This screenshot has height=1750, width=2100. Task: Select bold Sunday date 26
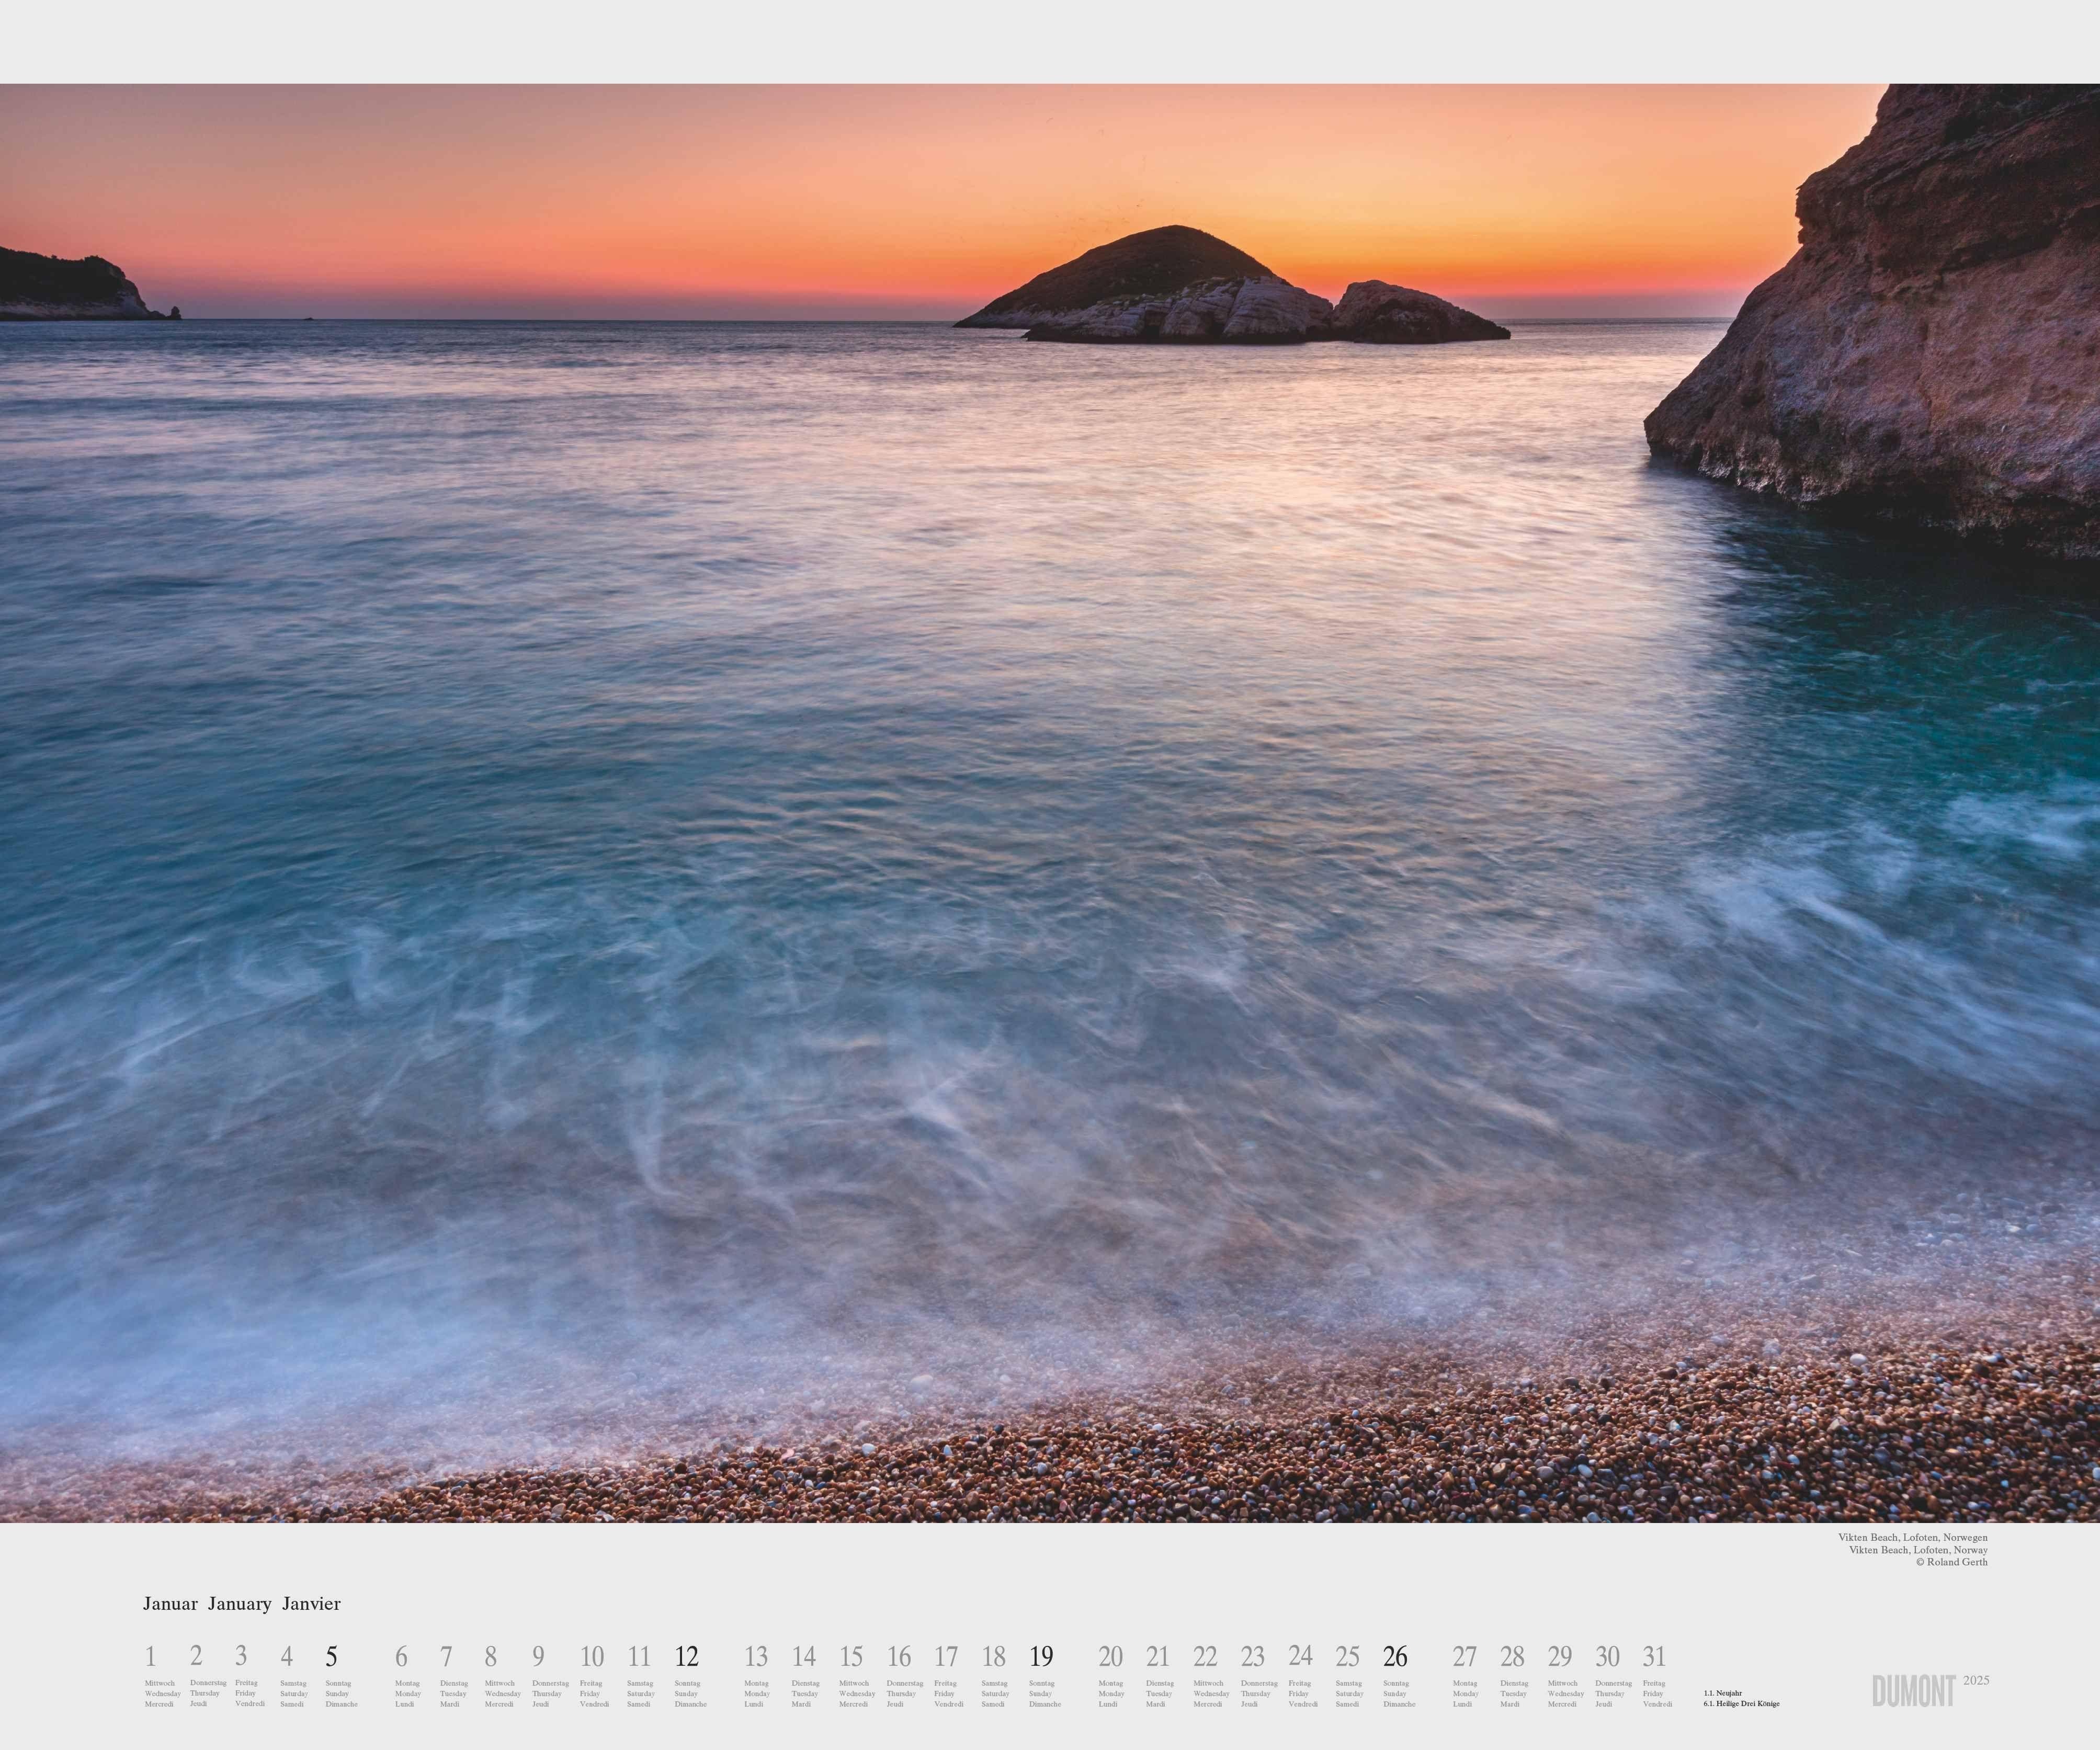tap(1395, 1657)
